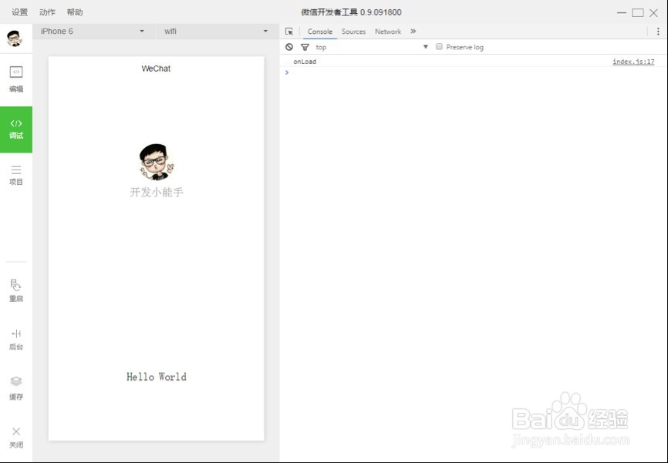Click the 重启 (Restart) sidebar icon
The width and height of the screenshot is (668, 463).
(x=15, y=290)
